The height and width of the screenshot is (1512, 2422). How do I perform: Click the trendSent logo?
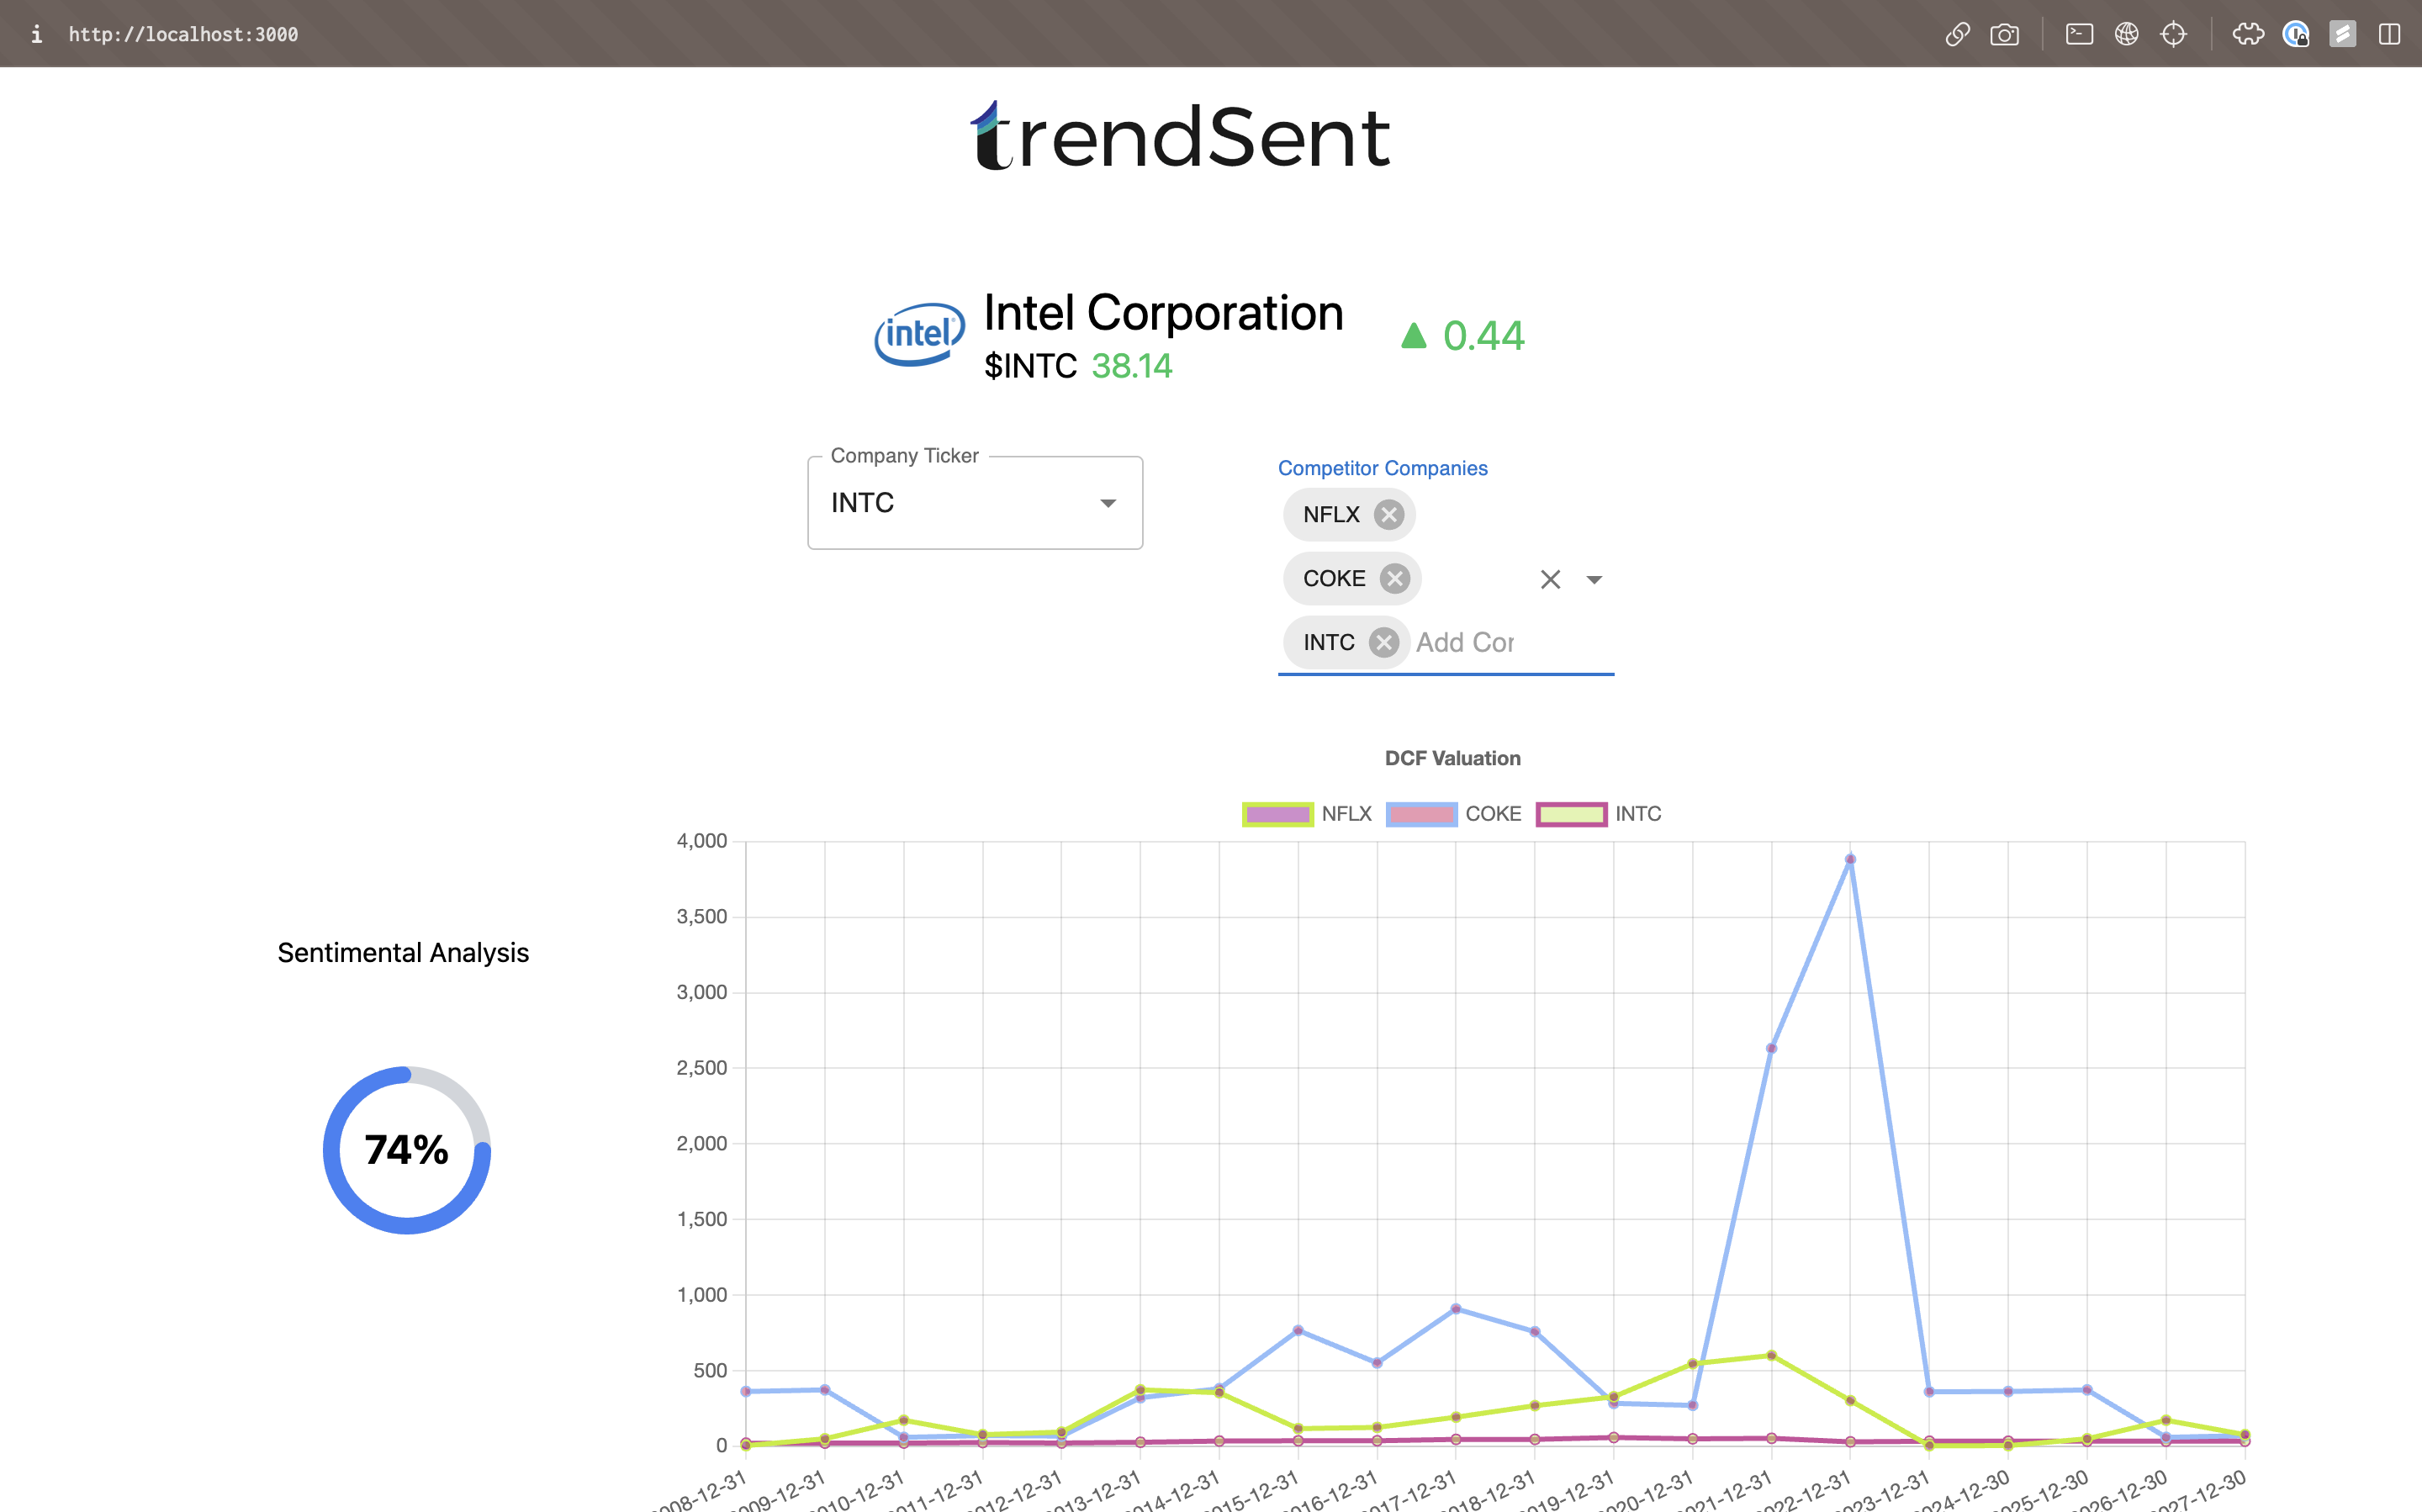coord(1180,137)
